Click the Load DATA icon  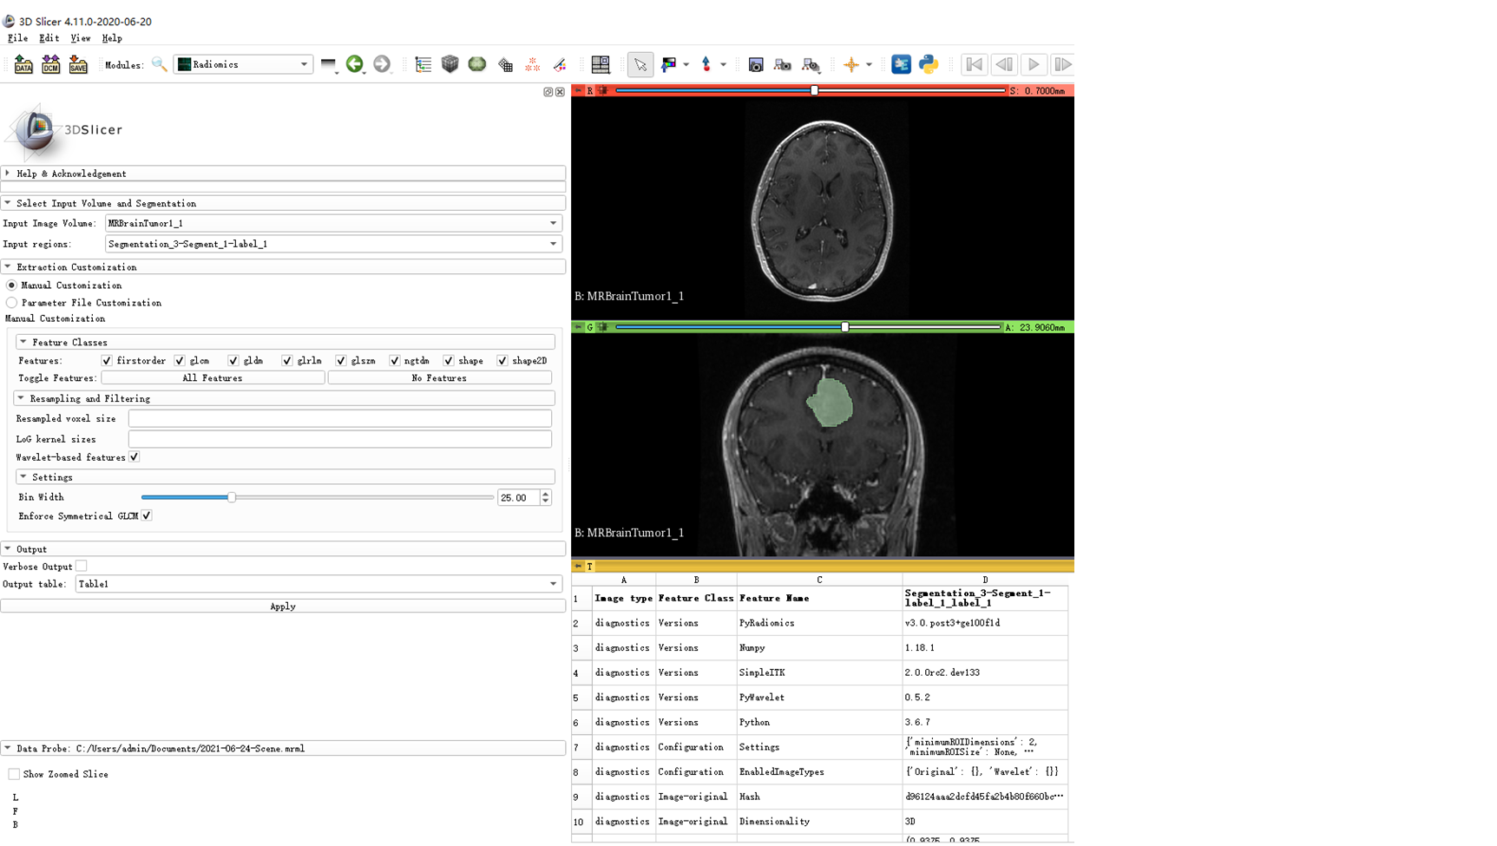coord(23,64)
